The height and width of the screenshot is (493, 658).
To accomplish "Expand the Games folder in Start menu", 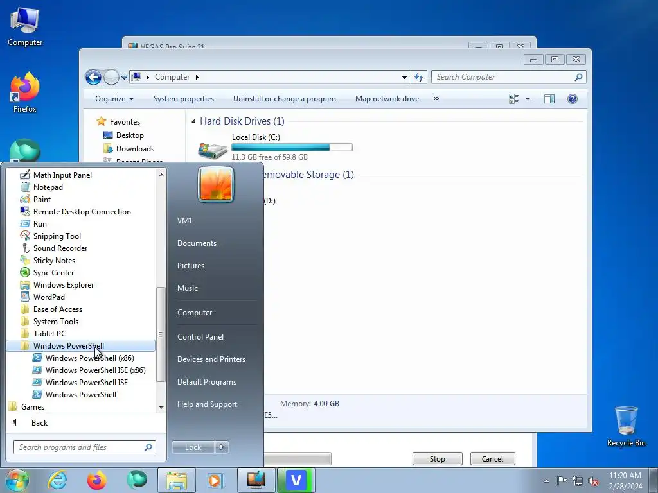I will pos(32,406).
